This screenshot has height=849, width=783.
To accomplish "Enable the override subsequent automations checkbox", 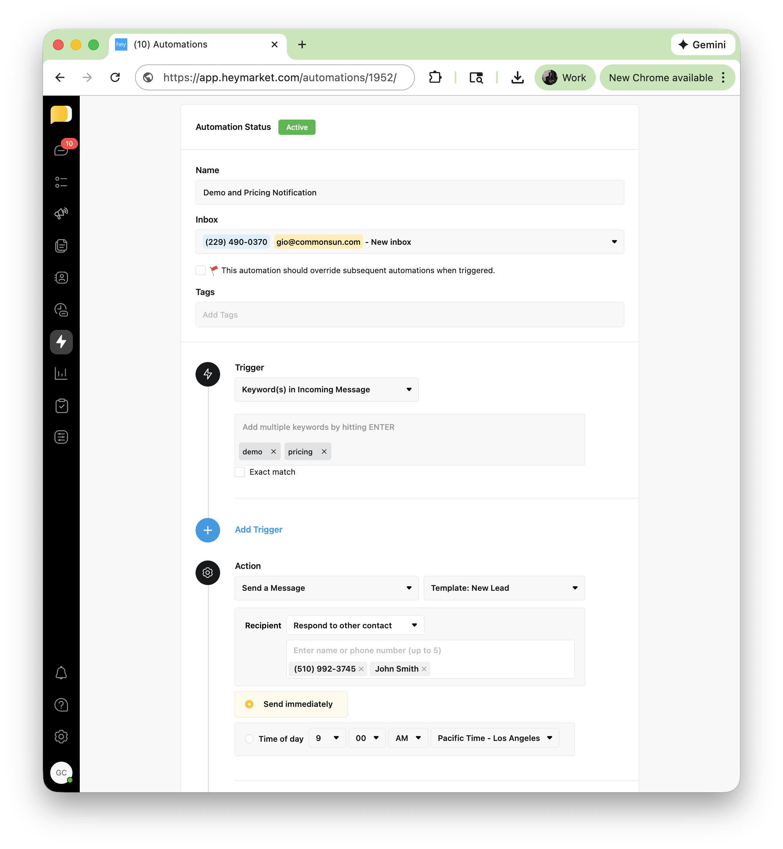I will click(201, 270).
